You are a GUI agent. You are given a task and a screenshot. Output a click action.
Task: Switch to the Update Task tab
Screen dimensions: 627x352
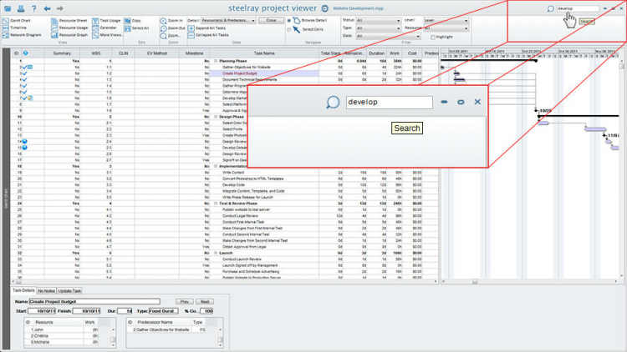[69, 291]
